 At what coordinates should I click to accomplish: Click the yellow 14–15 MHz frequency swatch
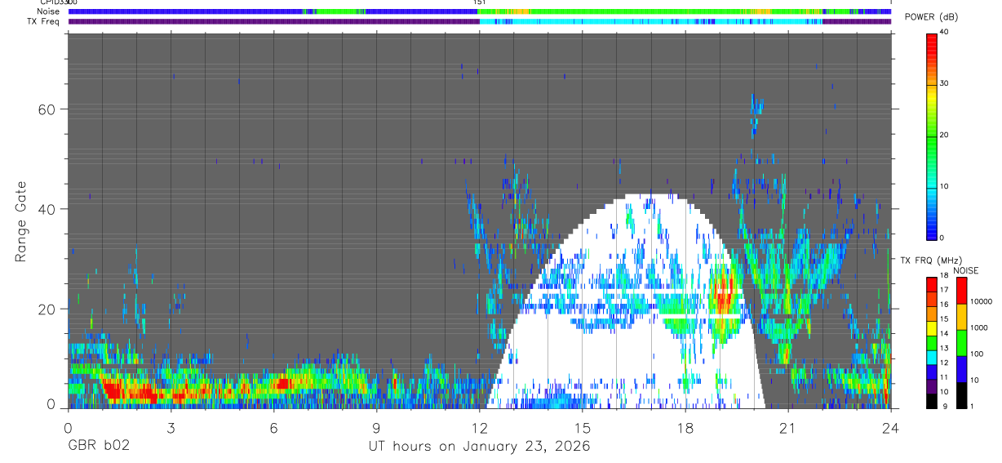tap(932, 328)
